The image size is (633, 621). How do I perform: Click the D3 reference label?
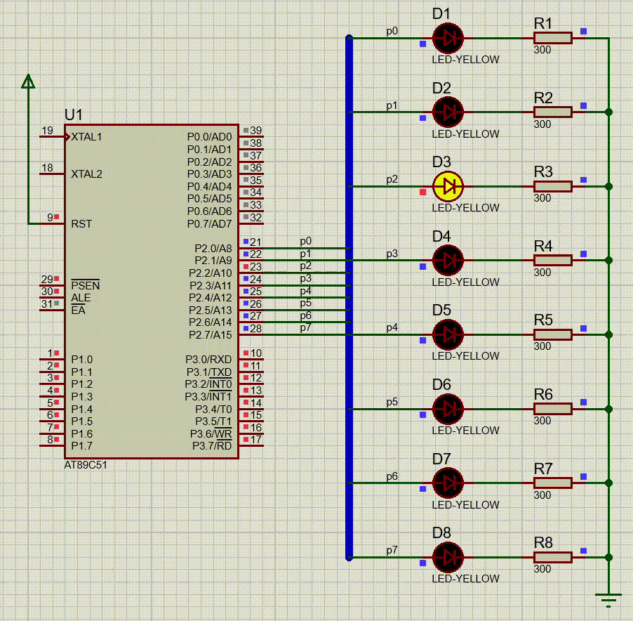[441, 162]
